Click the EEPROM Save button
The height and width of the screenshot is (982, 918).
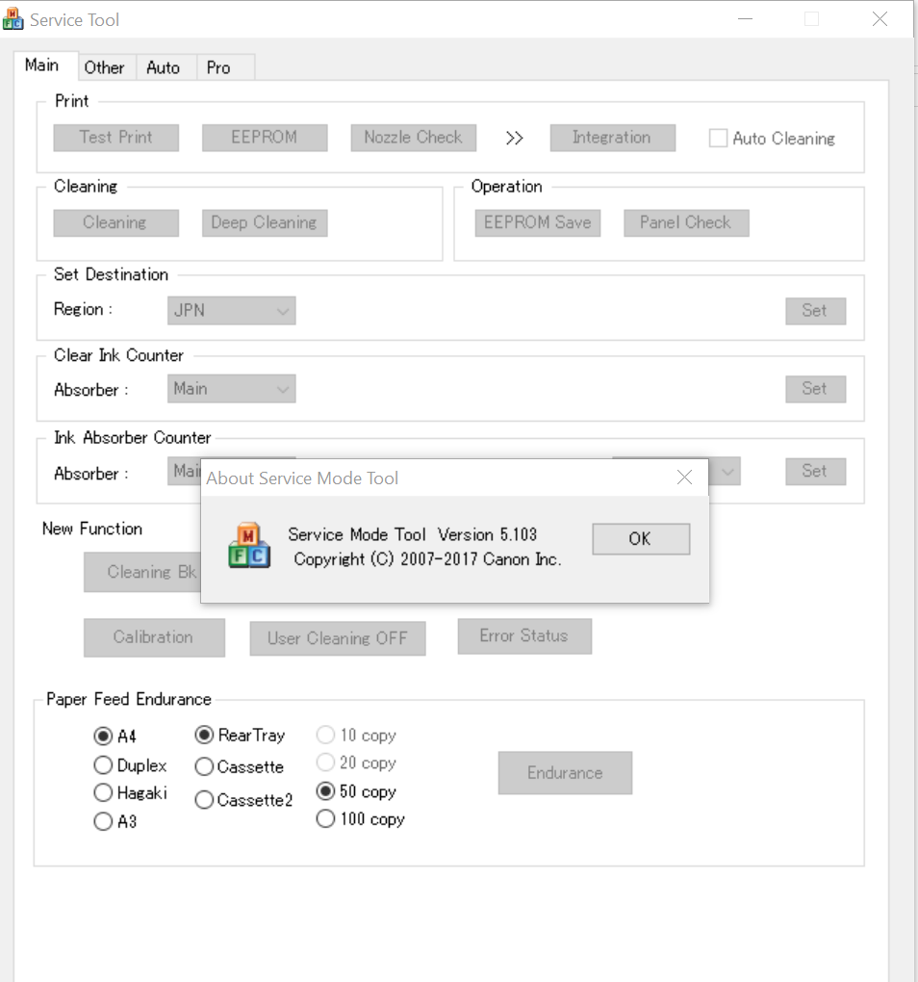538,223
